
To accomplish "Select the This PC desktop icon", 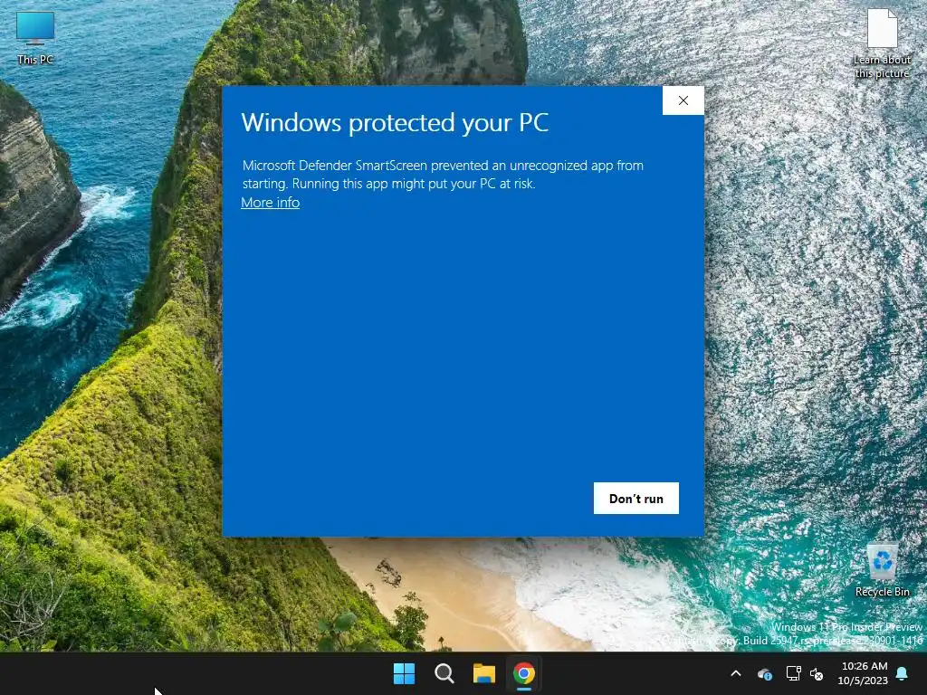I will 35,37.
